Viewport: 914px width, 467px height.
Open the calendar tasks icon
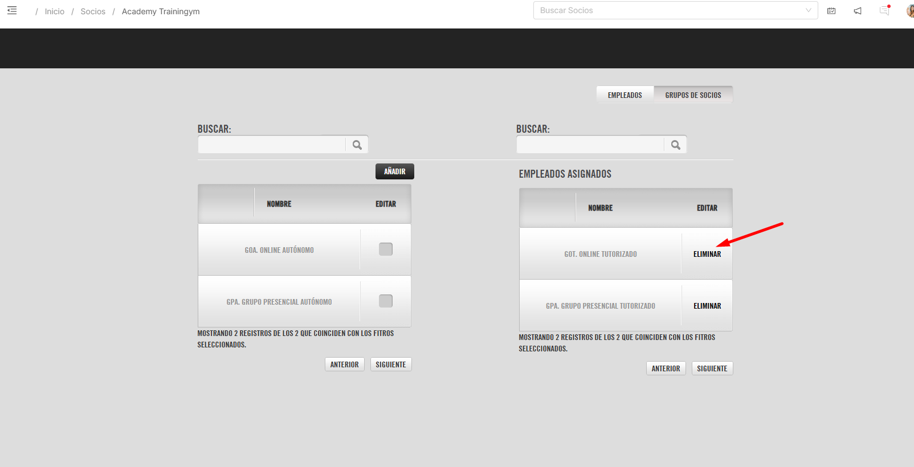831,11
